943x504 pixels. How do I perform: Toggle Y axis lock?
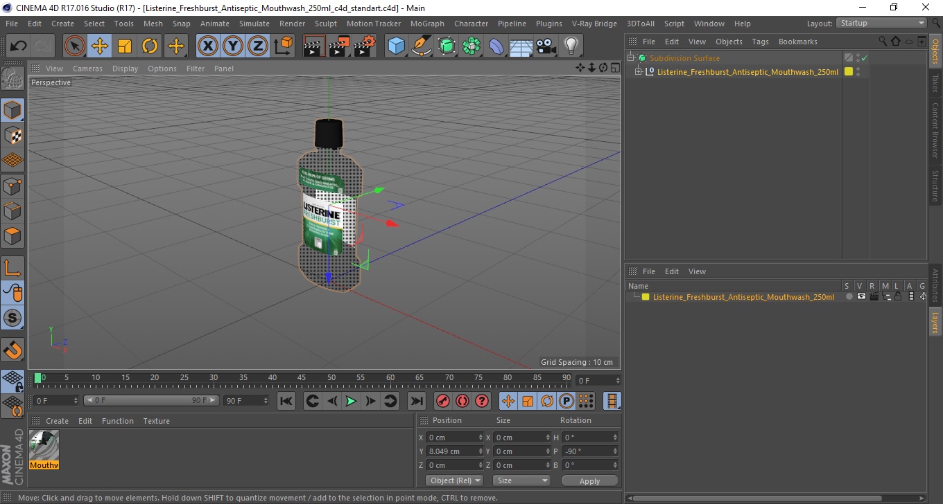click(x=233, y=46)
